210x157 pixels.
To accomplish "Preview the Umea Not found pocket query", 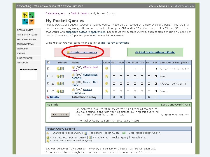I will (x=58, y=84).
